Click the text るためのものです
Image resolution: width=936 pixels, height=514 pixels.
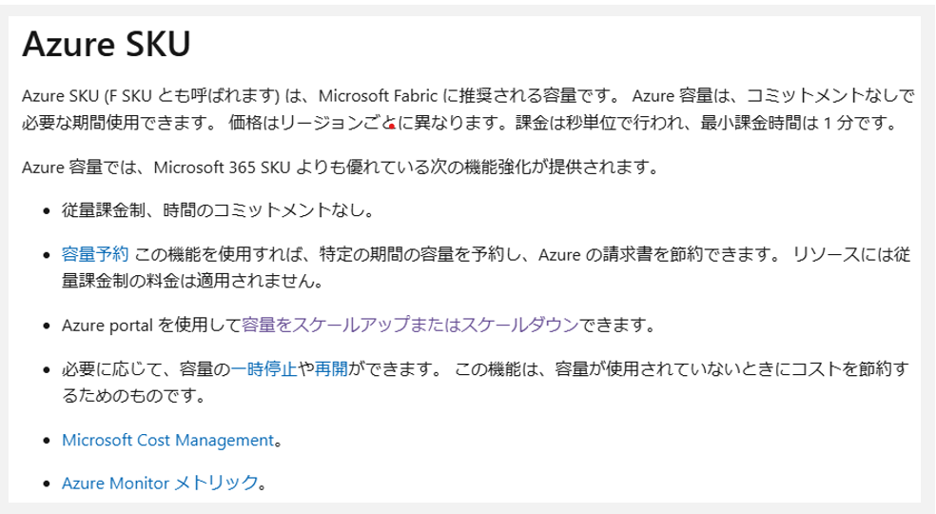[x=129, y=396]
